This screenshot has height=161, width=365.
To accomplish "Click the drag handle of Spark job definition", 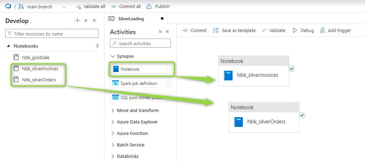I will [x=168, y=83].
